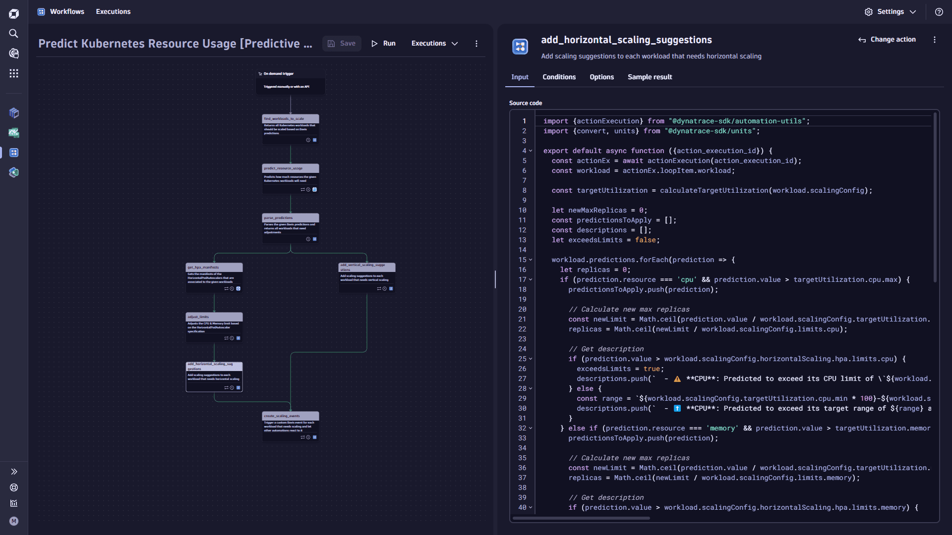Select the On demand trigger node
The image size is (952, 535).
(x=291, y=82)
